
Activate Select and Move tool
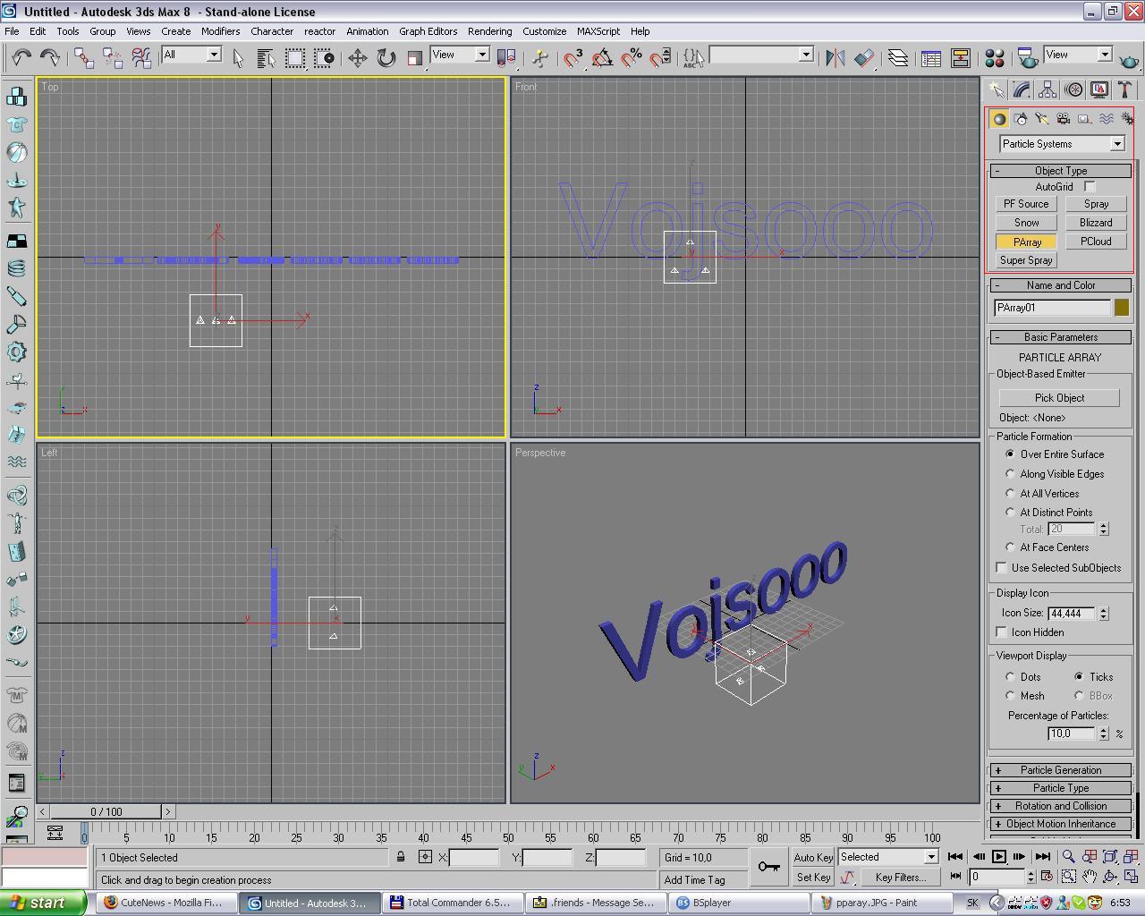358,58
